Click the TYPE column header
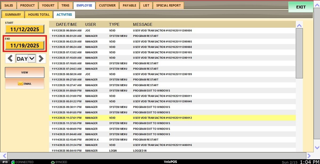The height and width of the screenshot is (164, 320). [x=114, y=25]
